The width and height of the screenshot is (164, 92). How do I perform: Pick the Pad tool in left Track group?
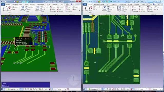click(13, 9)
